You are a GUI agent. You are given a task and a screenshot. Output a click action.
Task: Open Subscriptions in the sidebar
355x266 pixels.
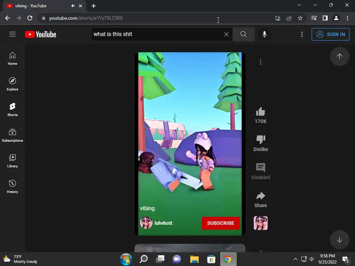[12, 135]
